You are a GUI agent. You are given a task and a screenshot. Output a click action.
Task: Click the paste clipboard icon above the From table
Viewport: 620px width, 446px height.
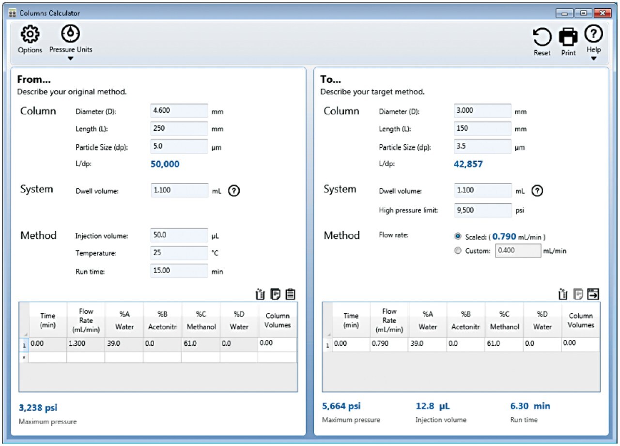pos(290,294)
